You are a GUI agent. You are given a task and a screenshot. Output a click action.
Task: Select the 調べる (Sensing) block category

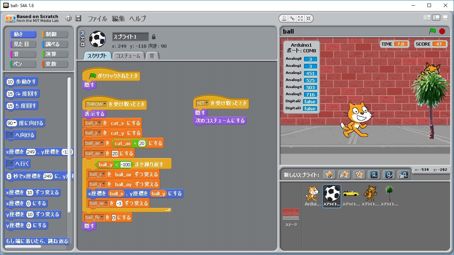55,44
